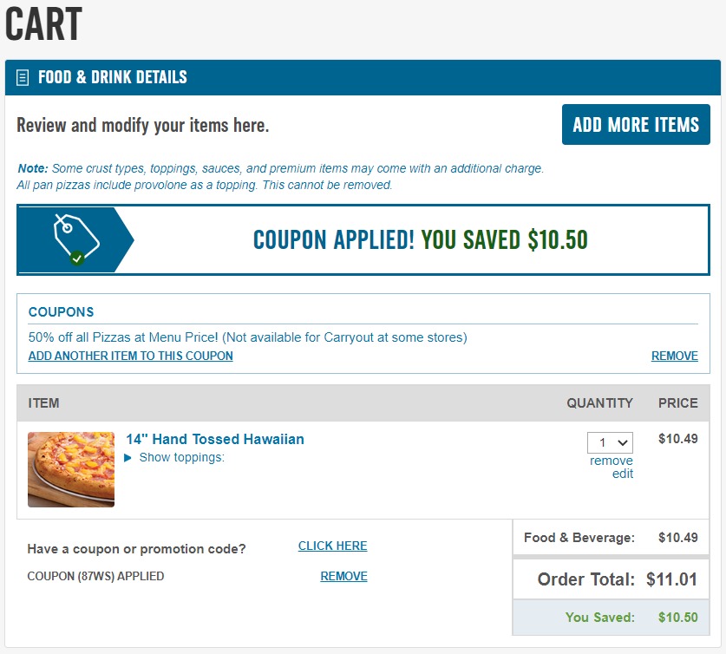Click the Order Total amount box

click(611, 579)
